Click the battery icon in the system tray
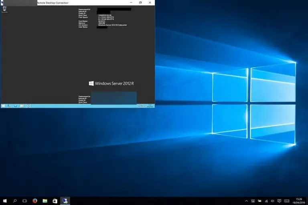Viewport: 308px width, 205px height. [x=260, y=201]
